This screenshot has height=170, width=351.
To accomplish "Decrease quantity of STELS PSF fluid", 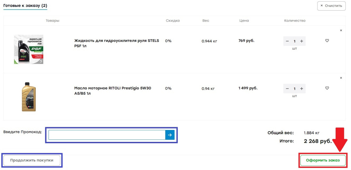I will pyautogui.click(x=287, y=41).
